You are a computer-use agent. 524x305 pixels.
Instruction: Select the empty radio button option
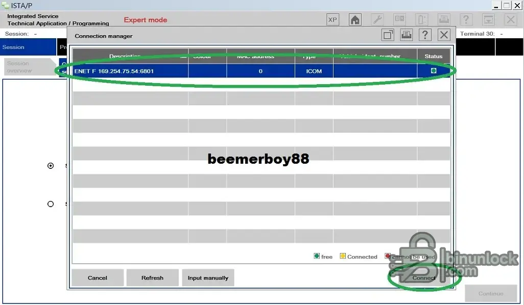[51, 204]
